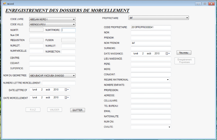This screenshot has width=217, height=140.
Task: Click the CODE PROPRIETAIRE field
Action: pyautogui.click(x=151, y=27)
